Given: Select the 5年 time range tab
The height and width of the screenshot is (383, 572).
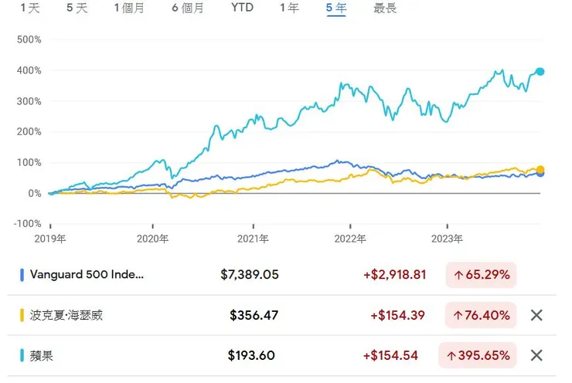Looking at the screenshot, I should pos(336,8).
